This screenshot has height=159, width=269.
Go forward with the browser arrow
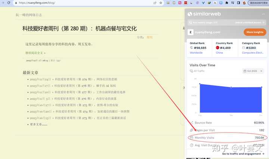click(3, 3)
